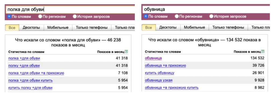The width and height of the screenshot is (275, 103).
Task: Select 'По словам' radio in right panel
Action: point(146,16)
